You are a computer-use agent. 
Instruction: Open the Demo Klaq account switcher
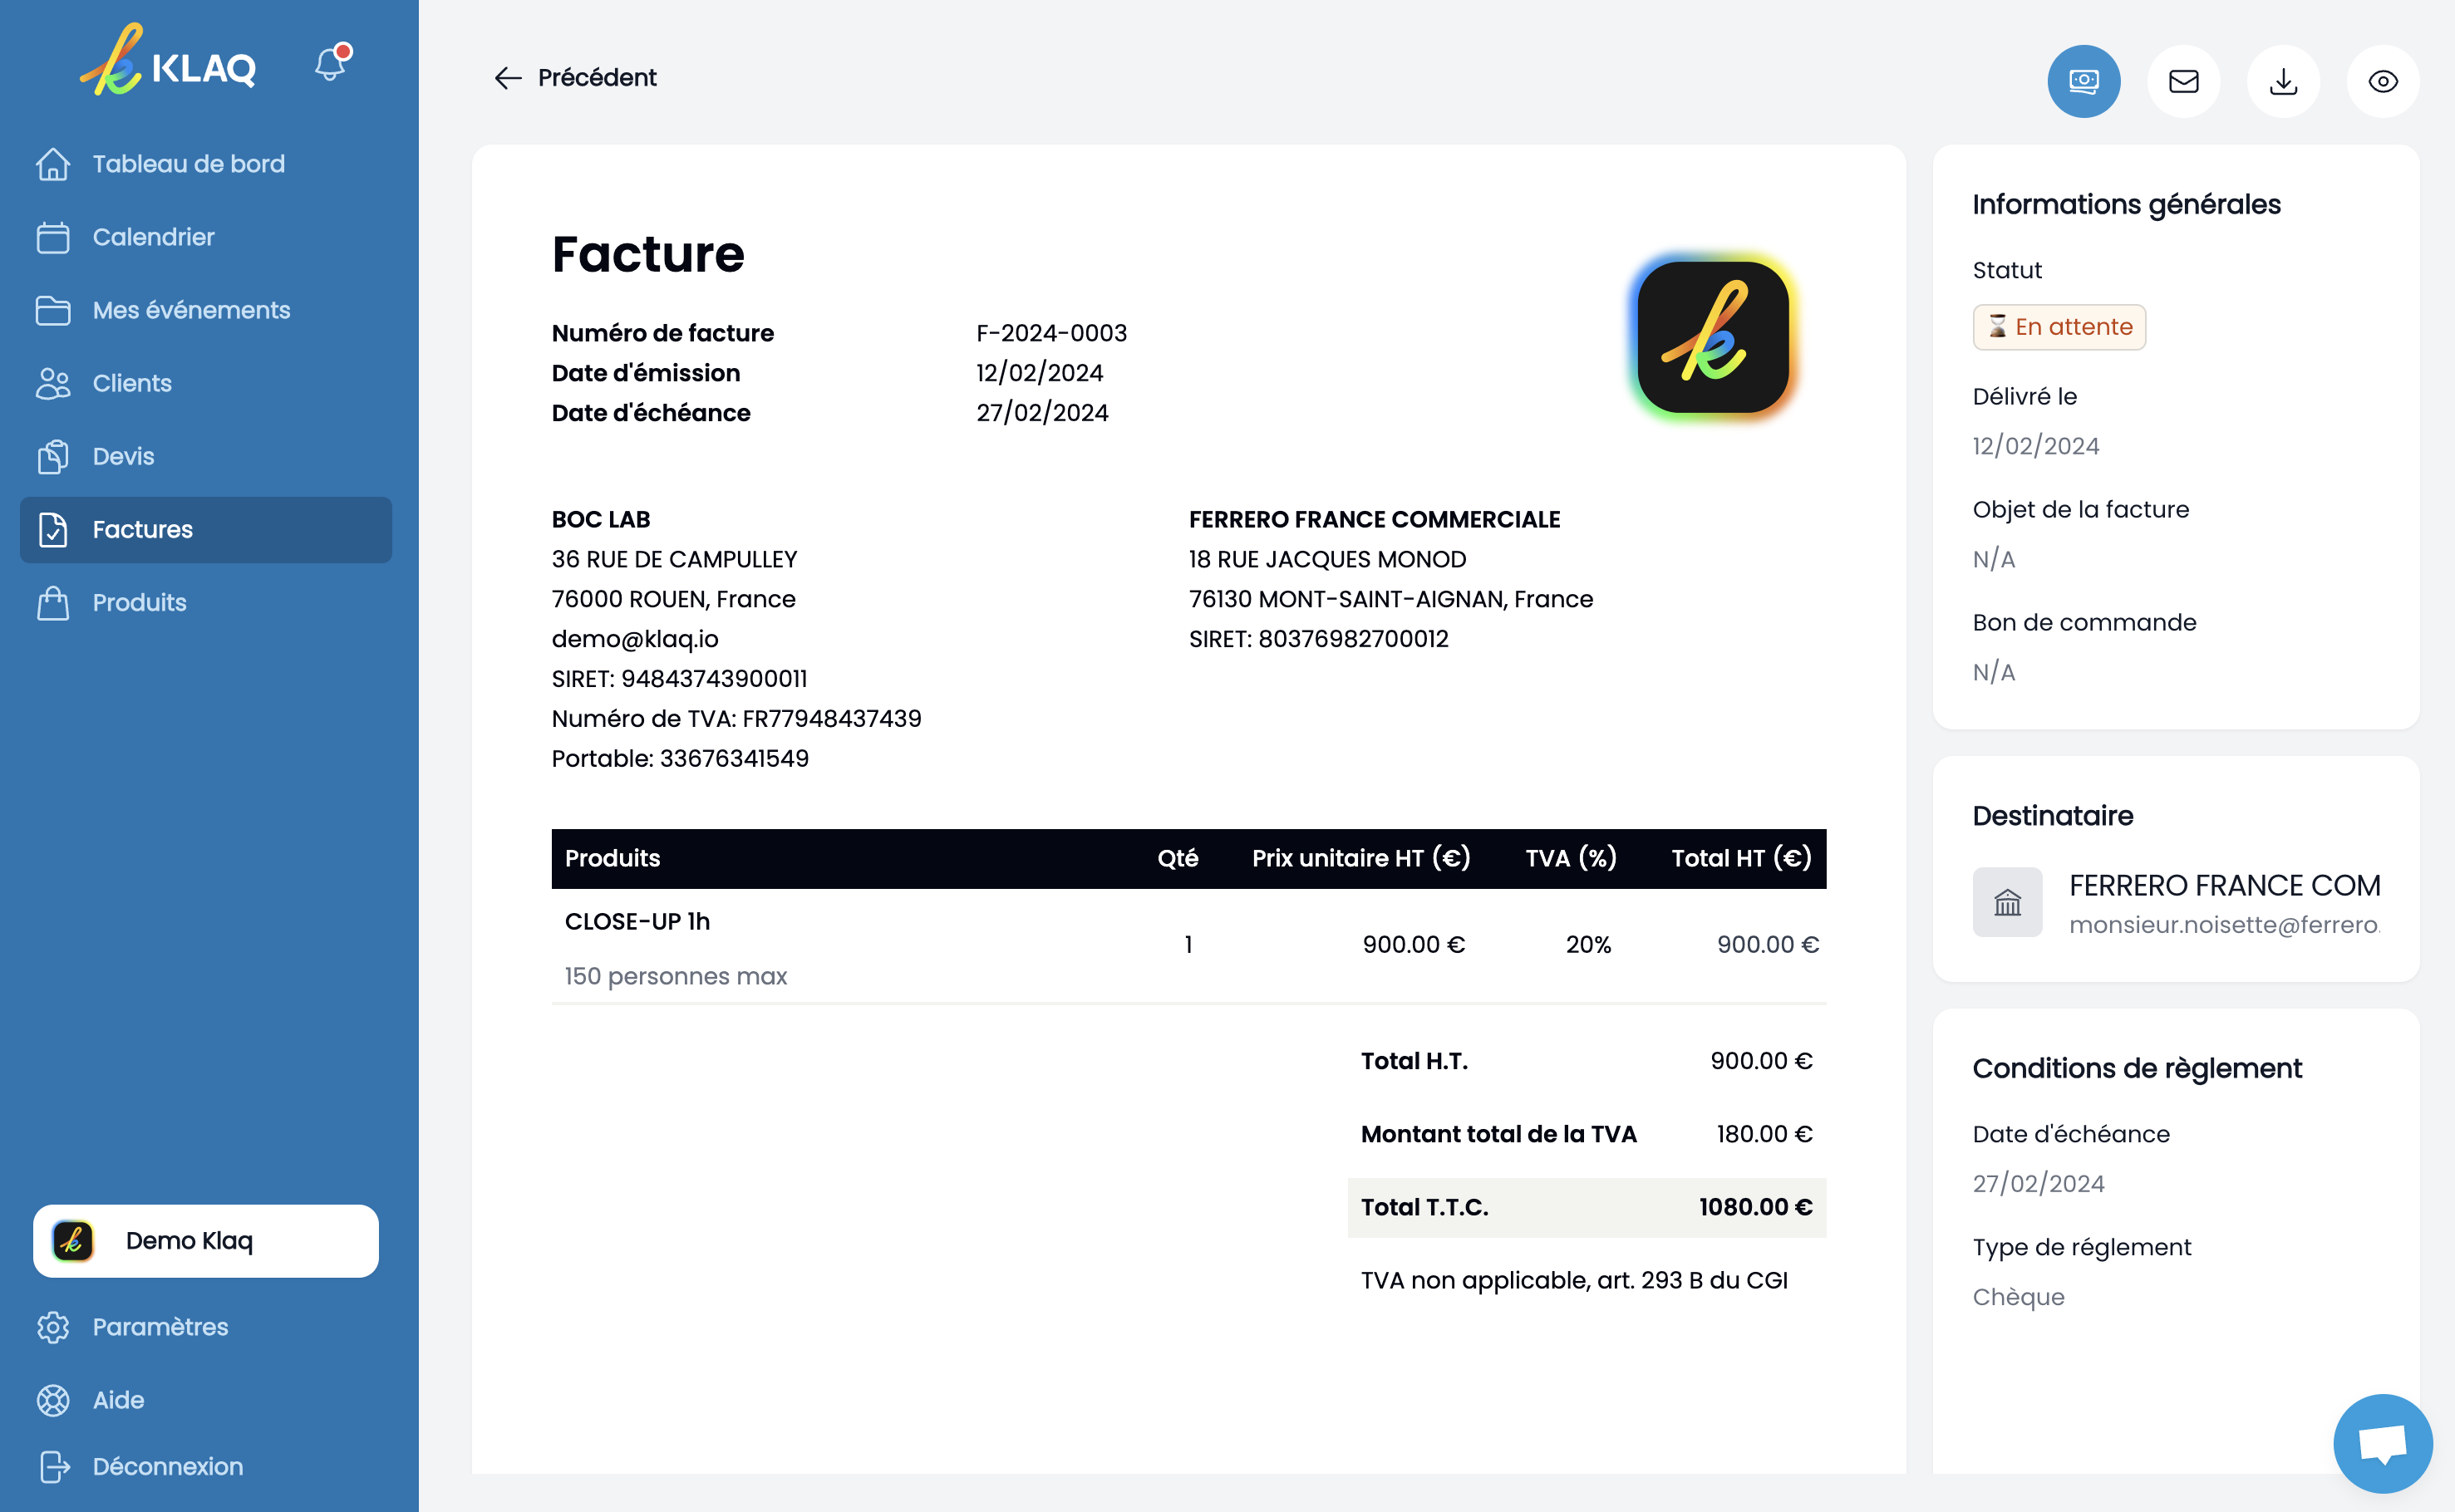click(205, 1241)
